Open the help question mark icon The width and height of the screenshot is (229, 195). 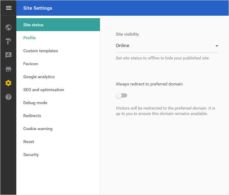coord(8,97)
